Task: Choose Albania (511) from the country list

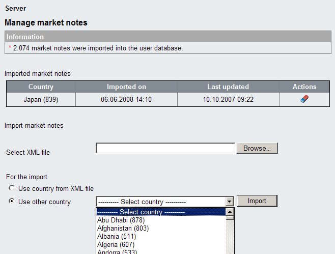Action: click(x=118, y=237)
